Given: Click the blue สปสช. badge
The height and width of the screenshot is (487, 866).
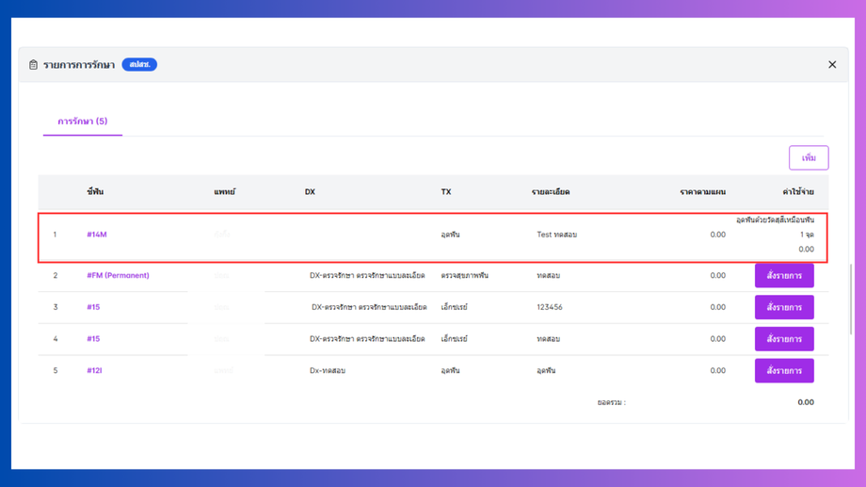Looking at the screenshot, I should [x=139, y=65].
